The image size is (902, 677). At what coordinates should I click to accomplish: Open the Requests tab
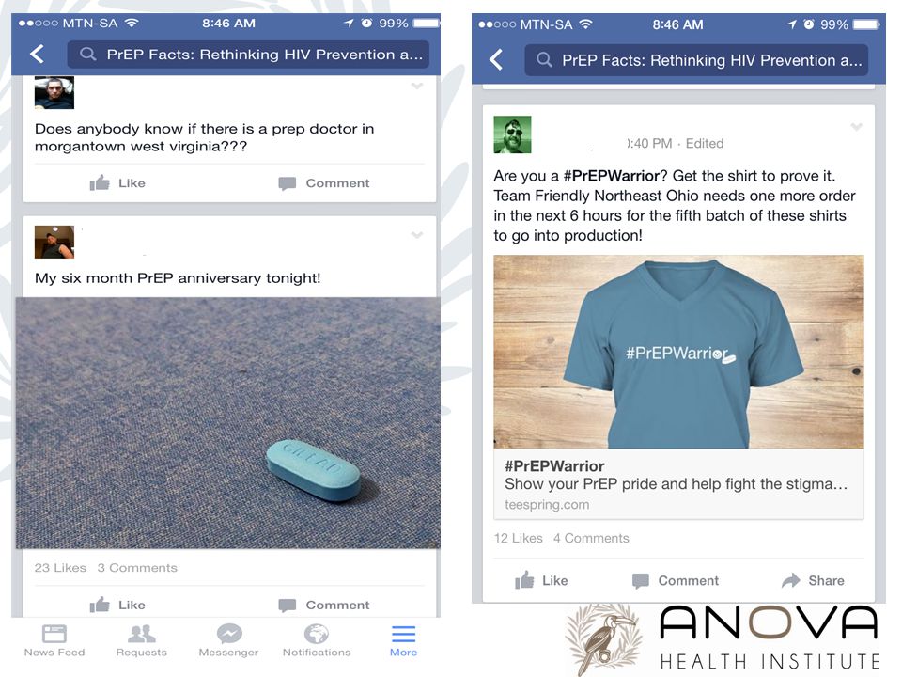click(x=142, y=640)
